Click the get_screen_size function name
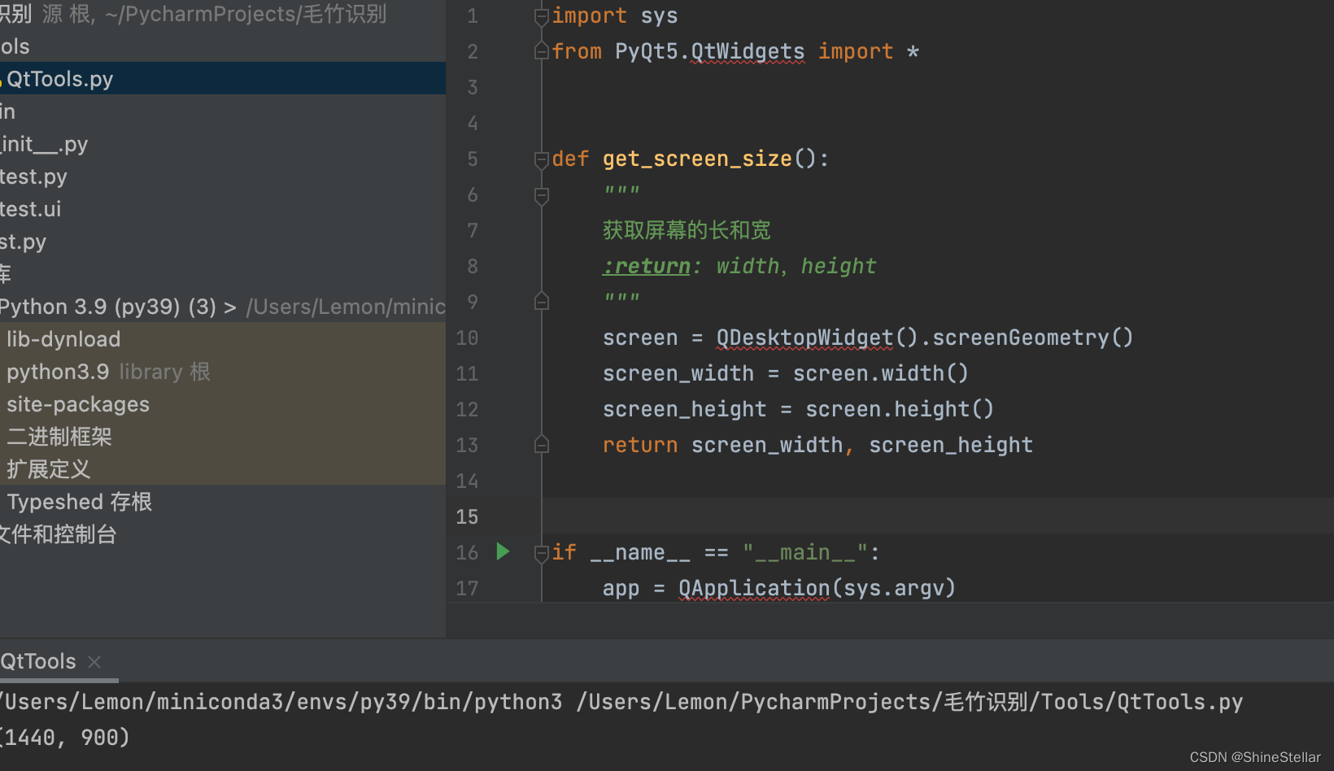1334x771 pixels. (x=697, y=159)
